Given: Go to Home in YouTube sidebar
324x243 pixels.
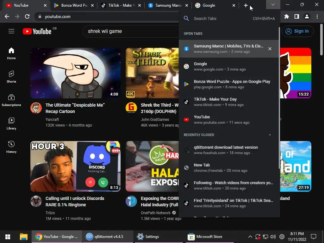Looking at the screenshot, I should 11,53.
